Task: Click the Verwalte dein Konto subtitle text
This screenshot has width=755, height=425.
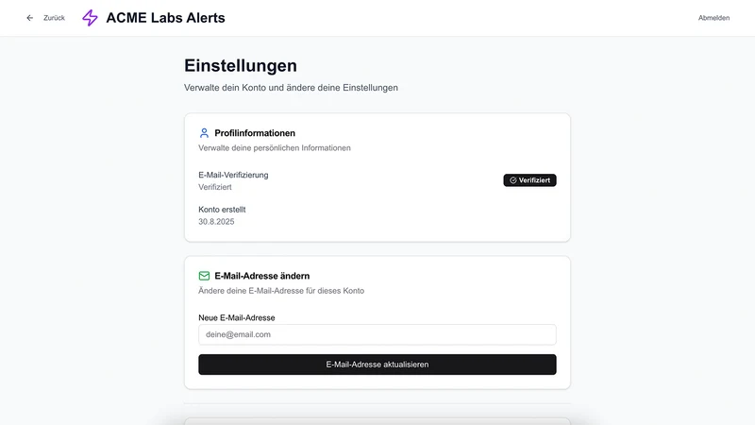Action: pos(291,88)
